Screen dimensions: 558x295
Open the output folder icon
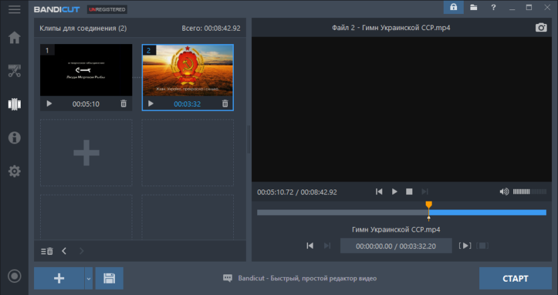[x=473, y=7]
